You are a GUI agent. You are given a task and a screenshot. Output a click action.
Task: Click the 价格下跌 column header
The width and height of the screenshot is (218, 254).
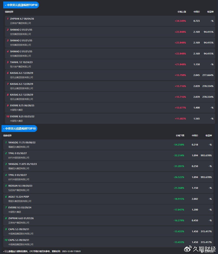tap(180, 135)
